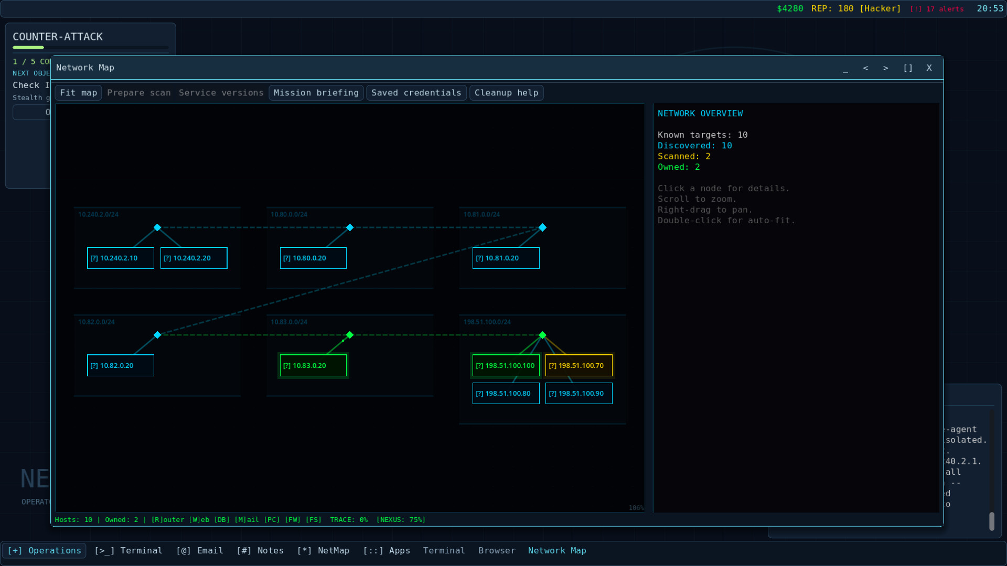Screen dimensions: 1007x566
Task: Select the 10.240.2.0/24 router diamond node
Action: pos(157,227)
